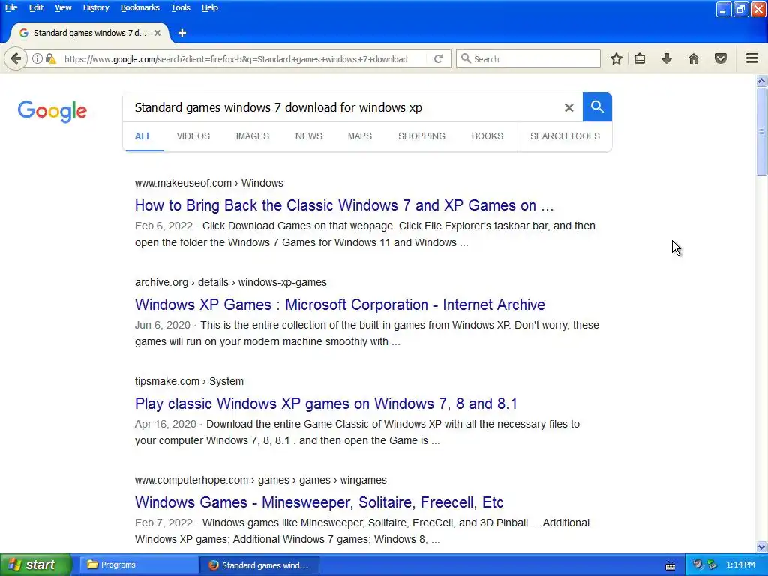Open the Help menu

pos(210,7)
